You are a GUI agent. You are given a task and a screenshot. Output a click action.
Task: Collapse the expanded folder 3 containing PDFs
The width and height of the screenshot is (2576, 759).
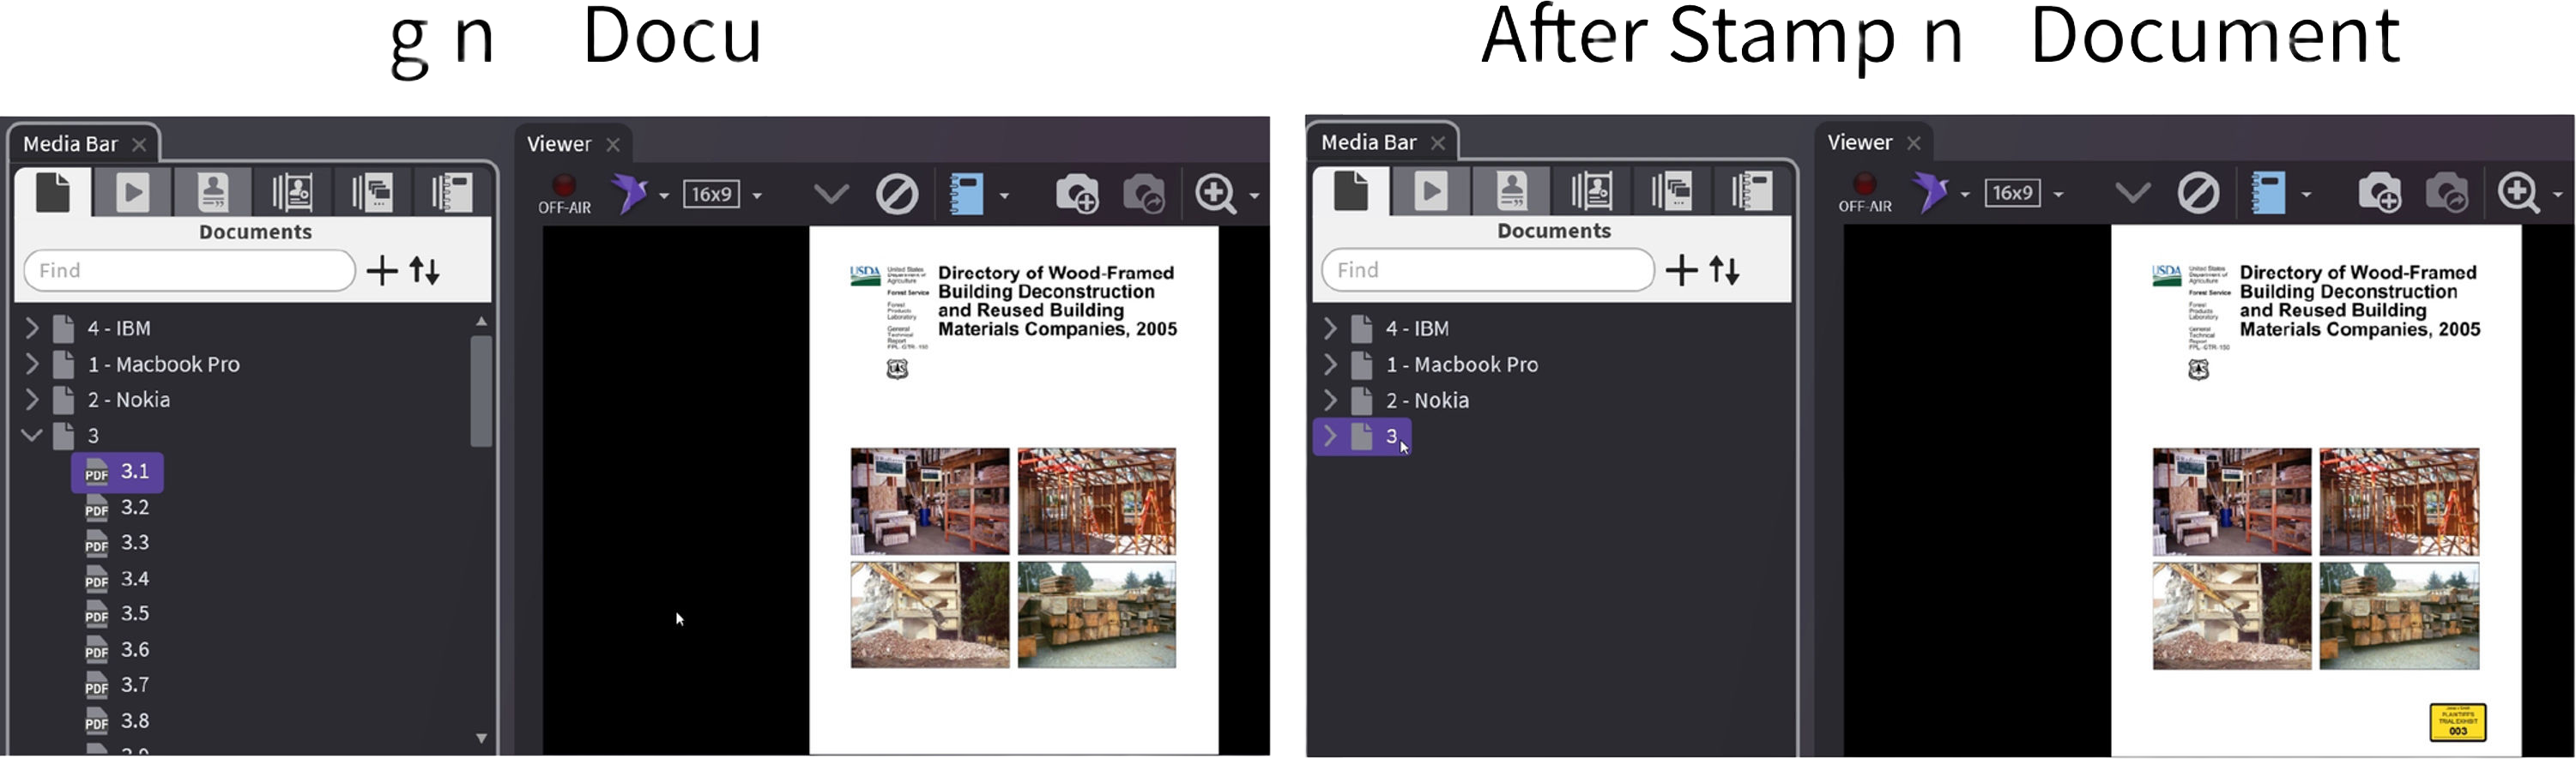tap(31, 435)
